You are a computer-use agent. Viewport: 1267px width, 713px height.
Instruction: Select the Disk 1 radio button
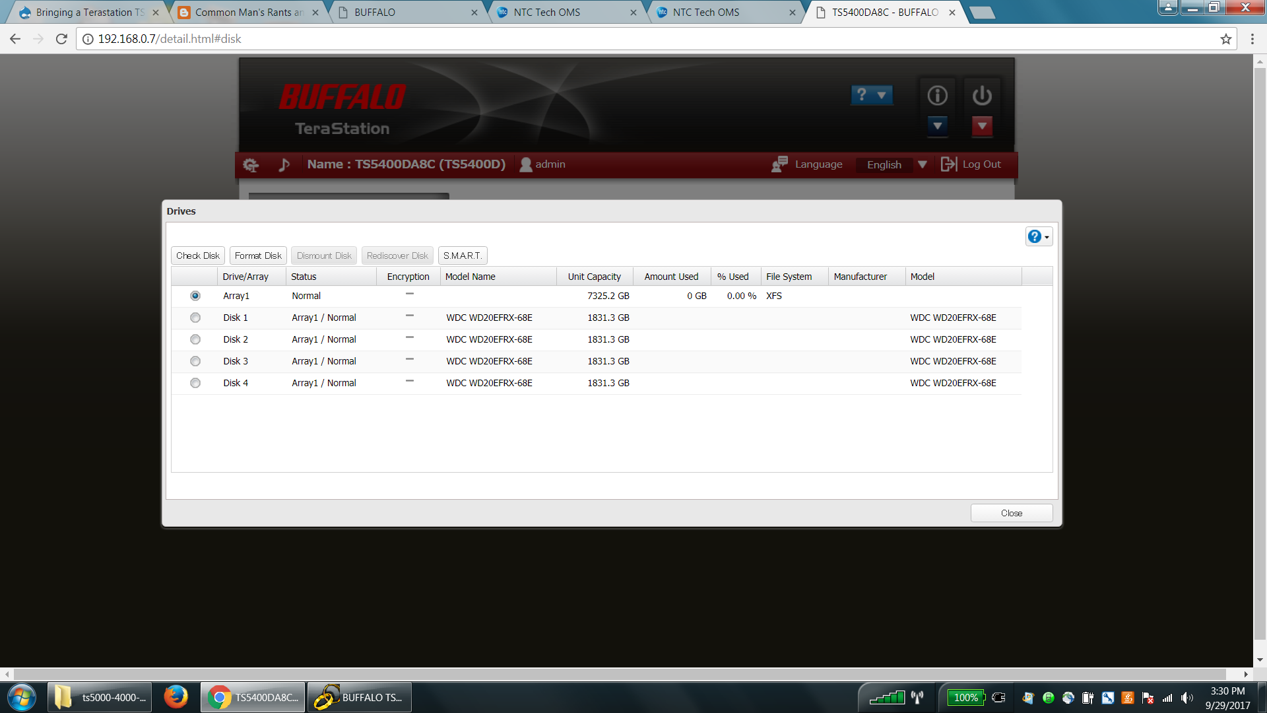pyautogui.click(x=195, y=318)
